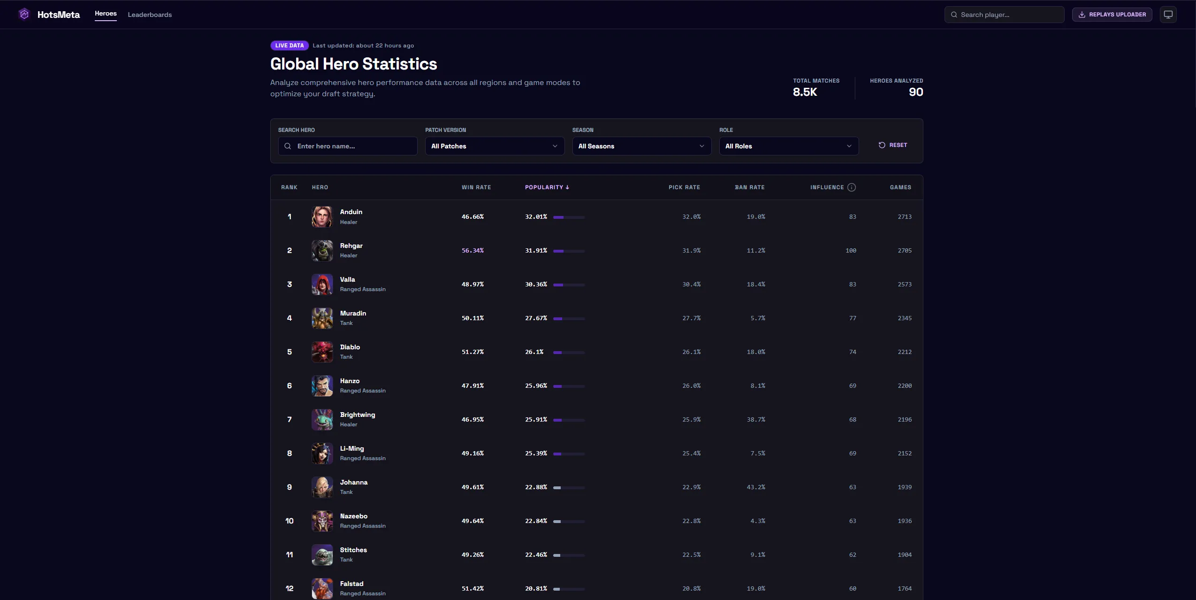Click Muradin's 27.7% pick rate
1196x600 pixels.
(x=691, y=318)
